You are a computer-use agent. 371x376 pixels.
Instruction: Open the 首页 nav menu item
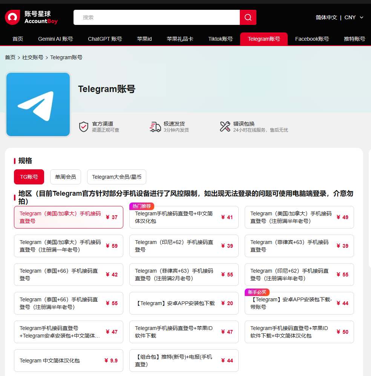click(18, 39)
